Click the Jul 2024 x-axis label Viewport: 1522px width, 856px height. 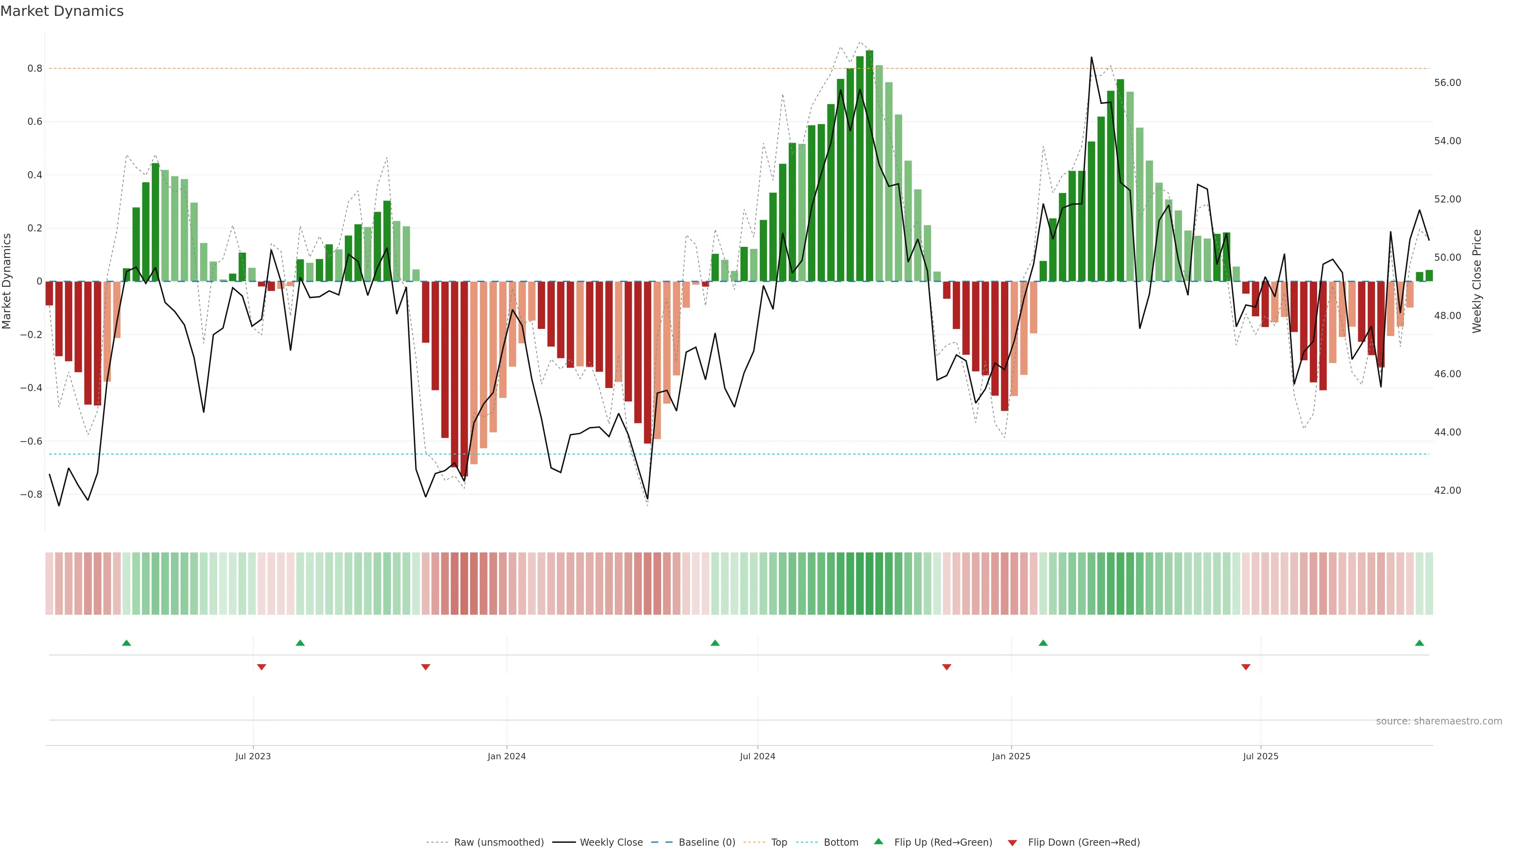[757, 756]
